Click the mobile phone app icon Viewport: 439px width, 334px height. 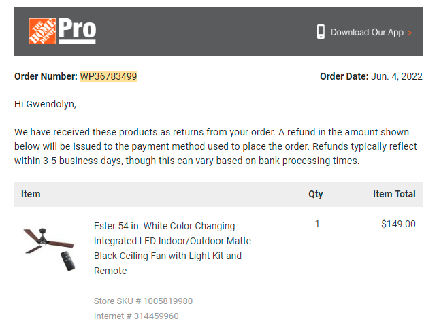pos(321,31)
